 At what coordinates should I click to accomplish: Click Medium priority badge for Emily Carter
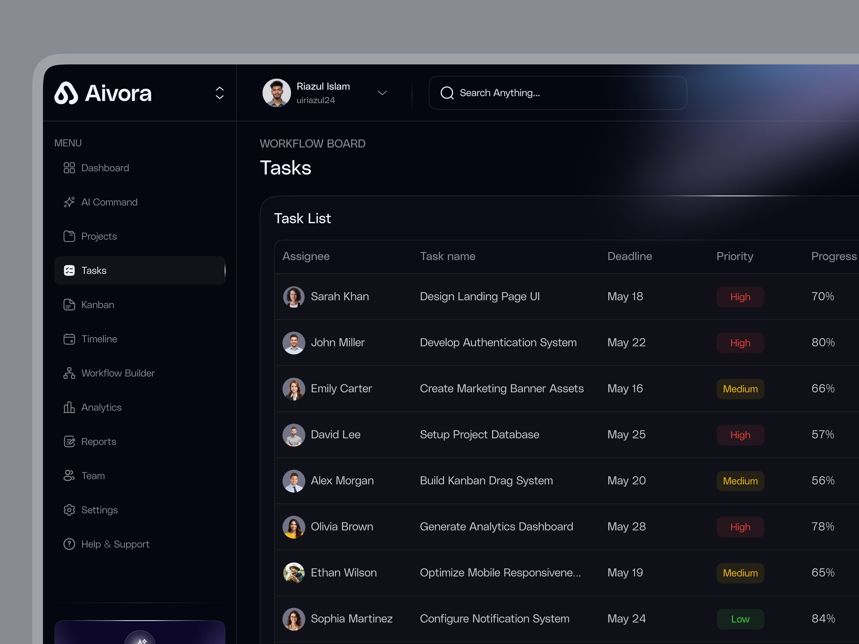coord(740,389)
